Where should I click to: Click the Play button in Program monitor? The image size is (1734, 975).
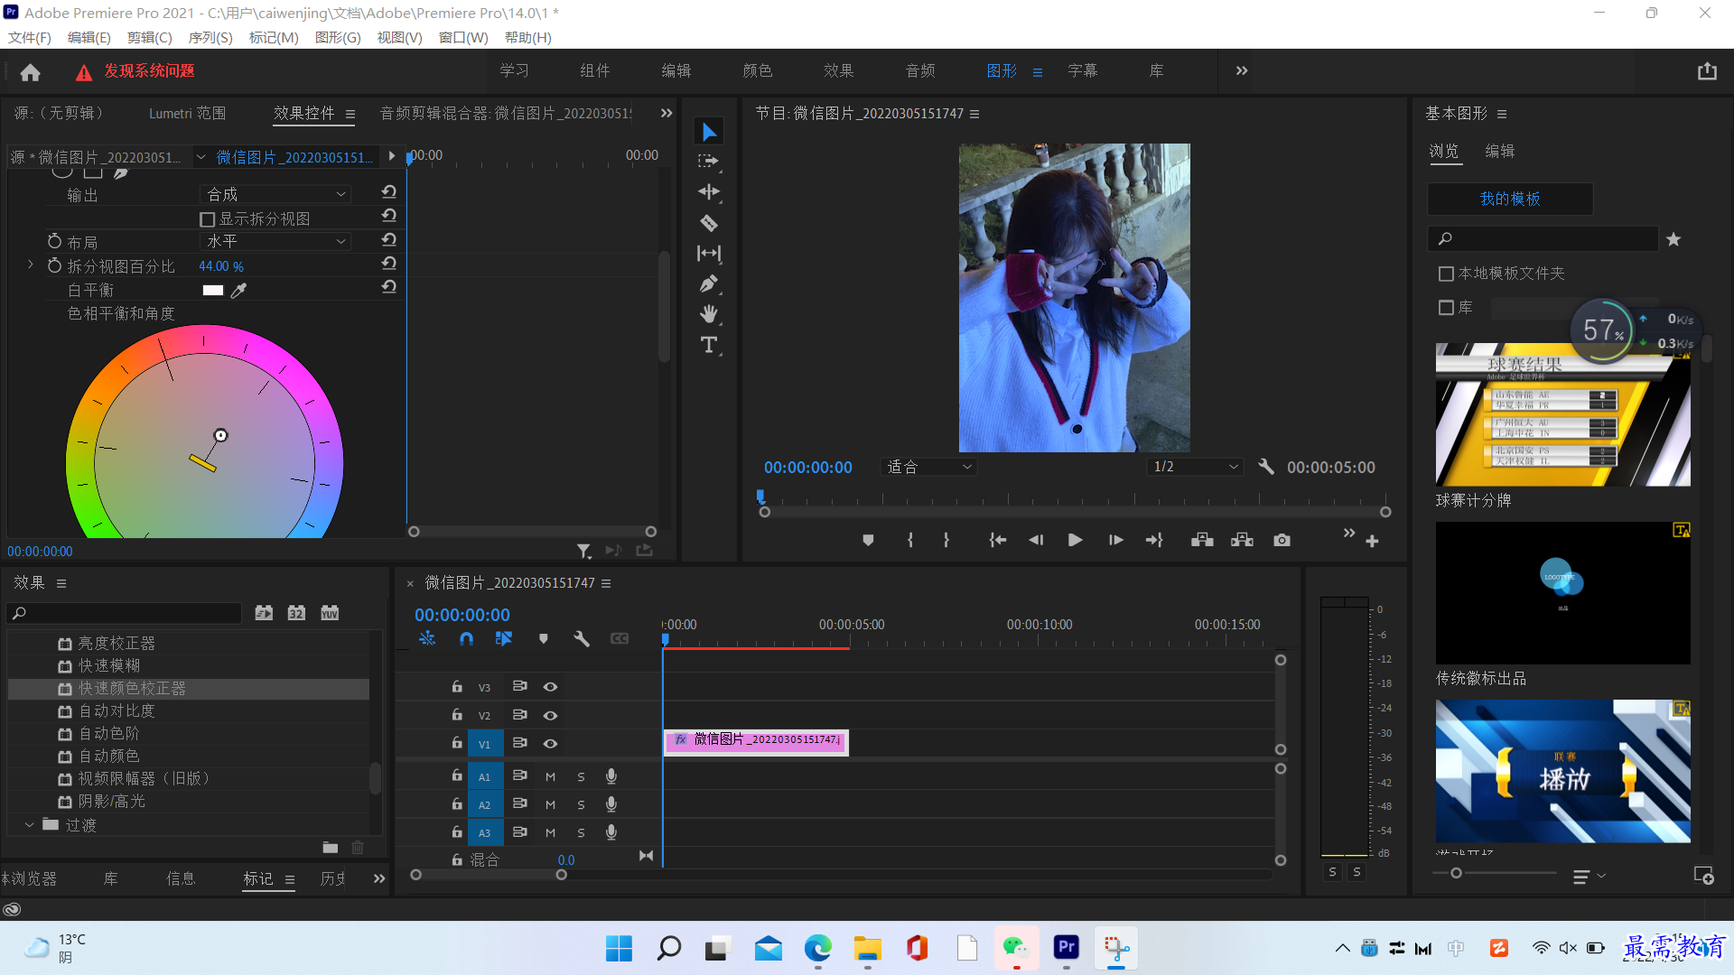1075,540
